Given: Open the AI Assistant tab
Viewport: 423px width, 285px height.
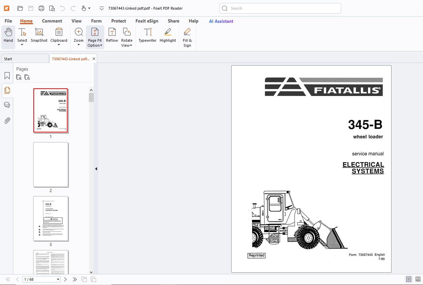Looking at the screenshot, I should [x=221, y=21].
